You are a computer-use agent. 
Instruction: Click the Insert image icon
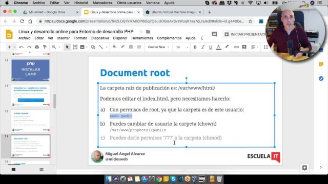tap(82, 47)
